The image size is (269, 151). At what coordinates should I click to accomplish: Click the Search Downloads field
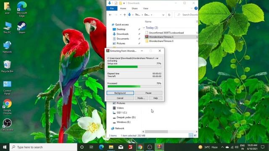coord(187,15)
